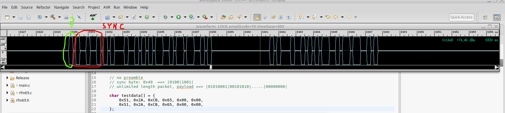Select main.c in project tree
This screenshot has height=113, width=505.
(x=24, y=85)
